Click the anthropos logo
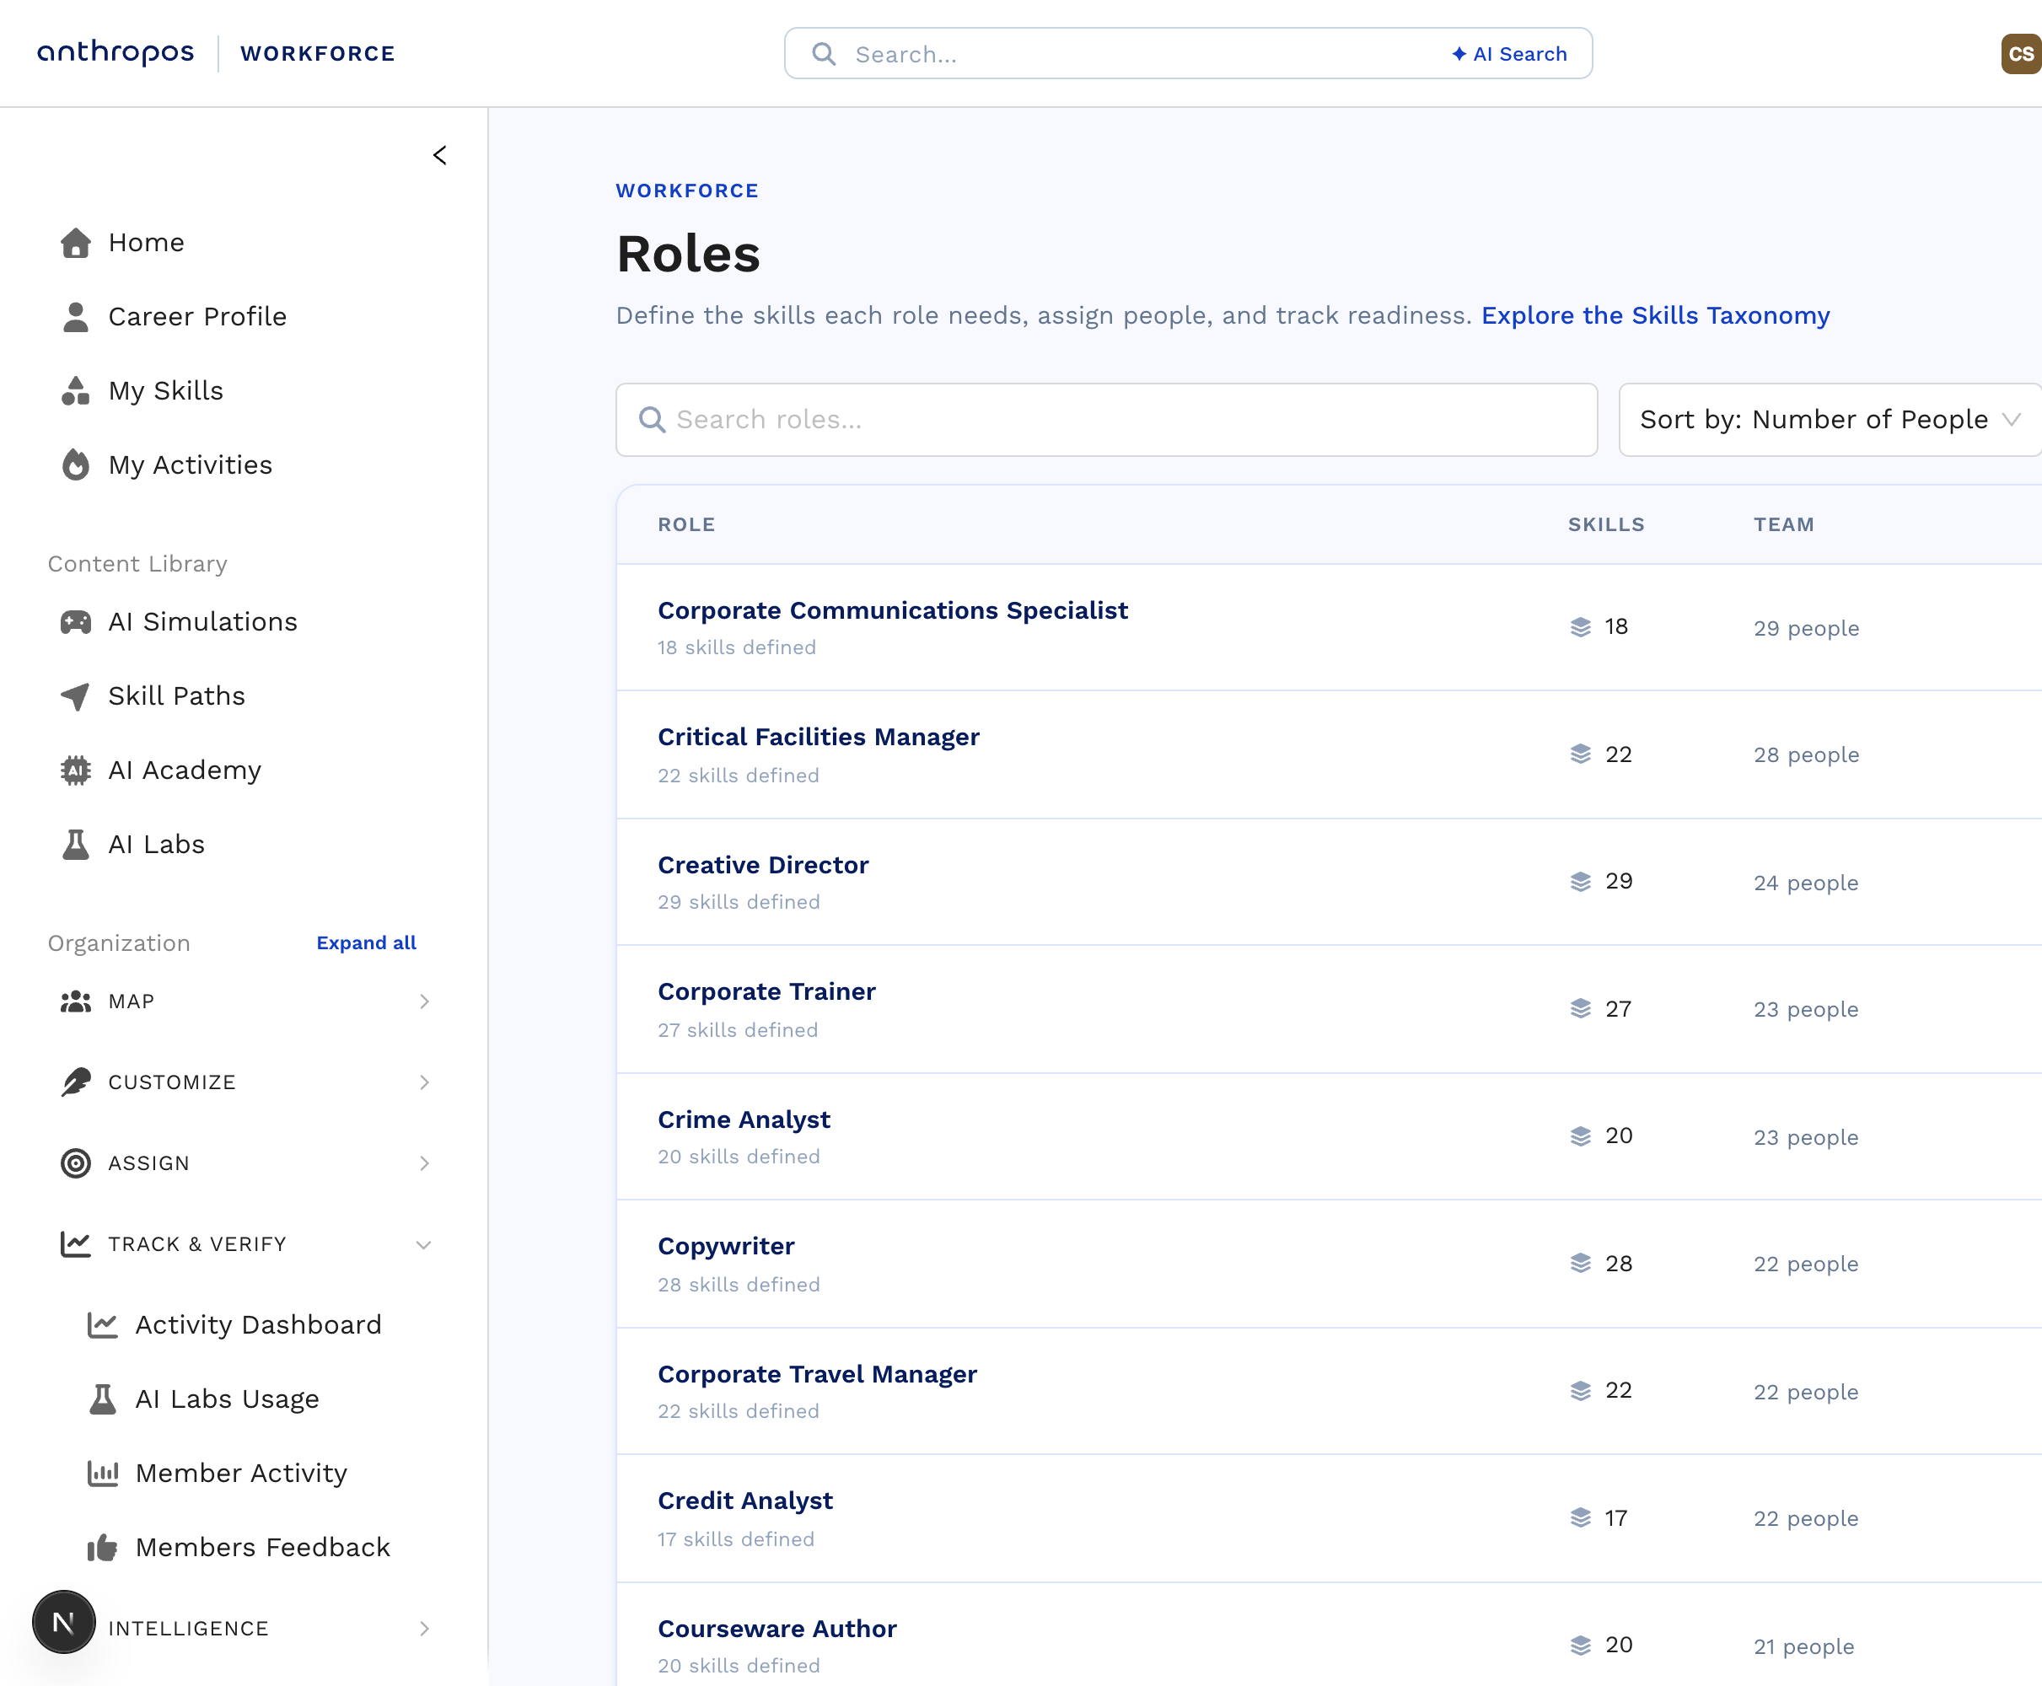The width and height of the screenshot is (2042, 1686). pos(116,52)
